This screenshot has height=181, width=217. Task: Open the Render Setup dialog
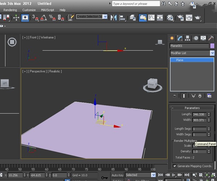click(x=180, y=18)
